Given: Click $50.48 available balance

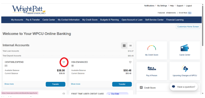Looking at the screenshot, I should [127, 70].
